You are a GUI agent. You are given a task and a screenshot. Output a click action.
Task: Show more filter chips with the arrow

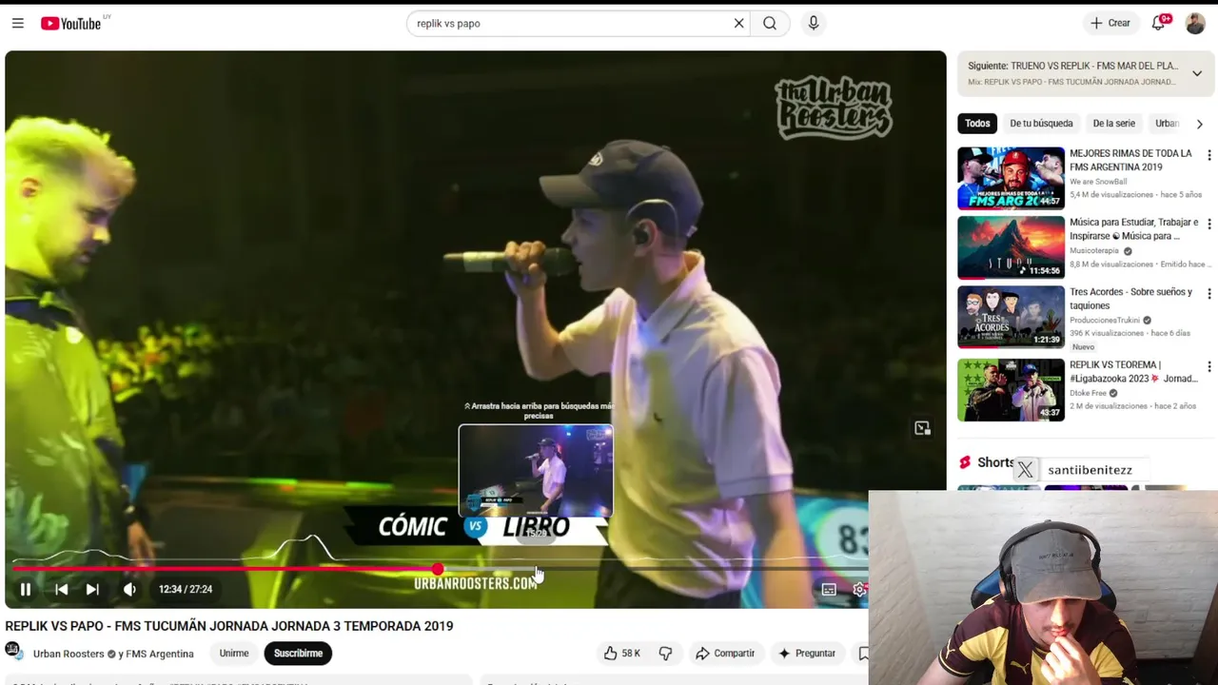click(x=1199, y=124)
